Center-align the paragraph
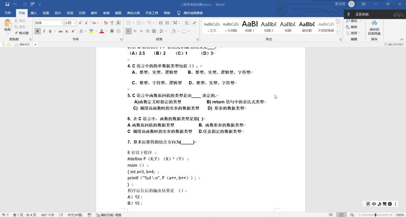 [135, 31]
